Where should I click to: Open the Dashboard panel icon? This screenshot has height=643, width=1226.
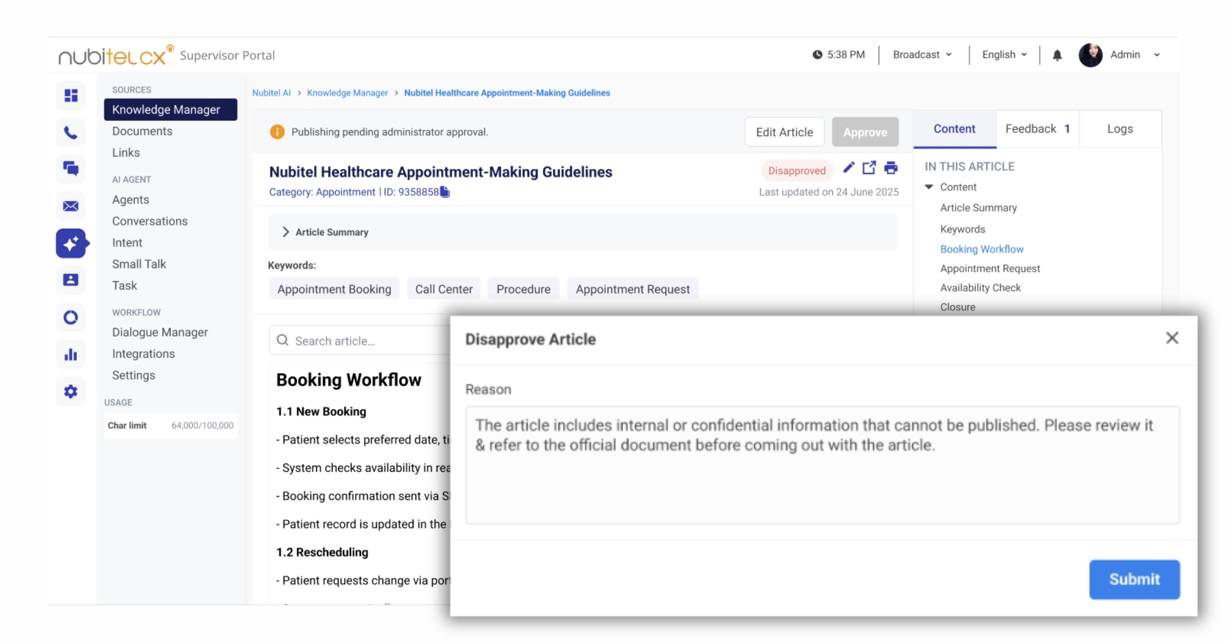[x=71, y=96]
